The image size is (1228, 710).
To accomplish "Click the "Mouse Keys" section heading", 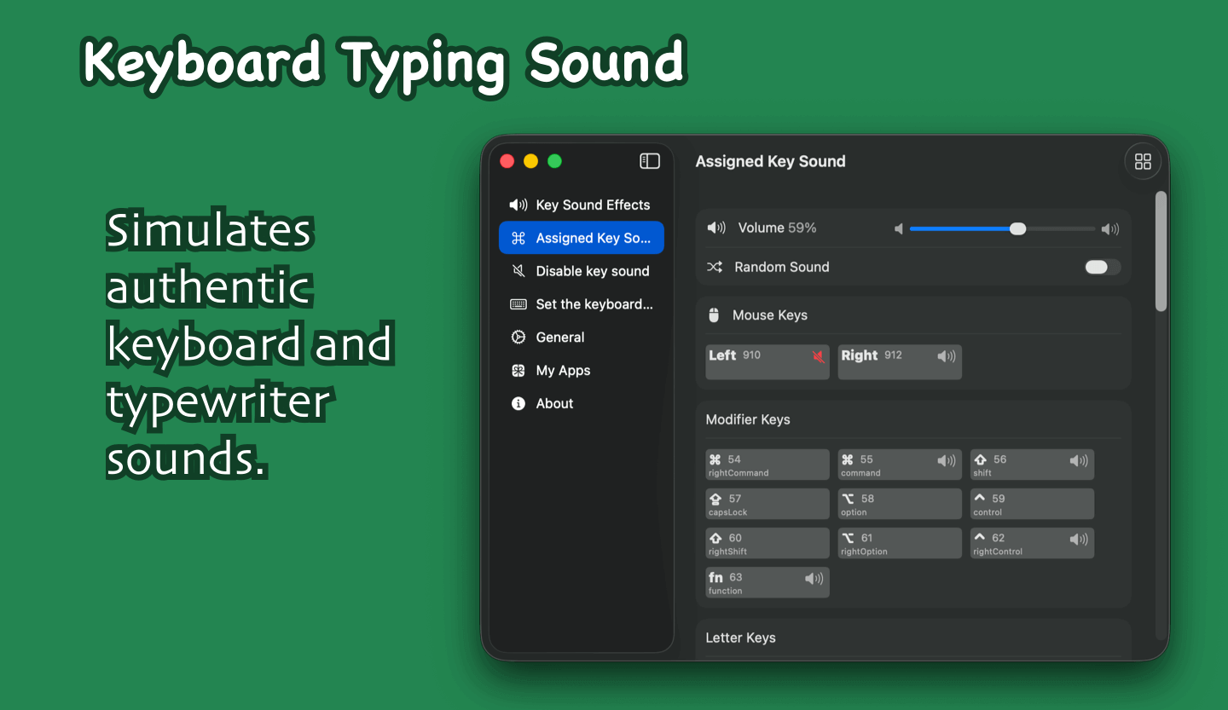I will [770, 315].
